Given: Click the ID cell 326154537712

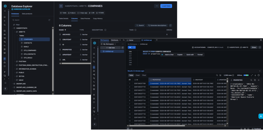Looking at the screenshot, I should (140, 94).
